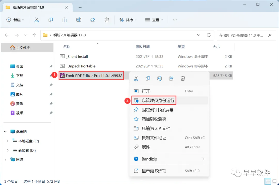Click the Share icon in the context menu

coord(171,78)
